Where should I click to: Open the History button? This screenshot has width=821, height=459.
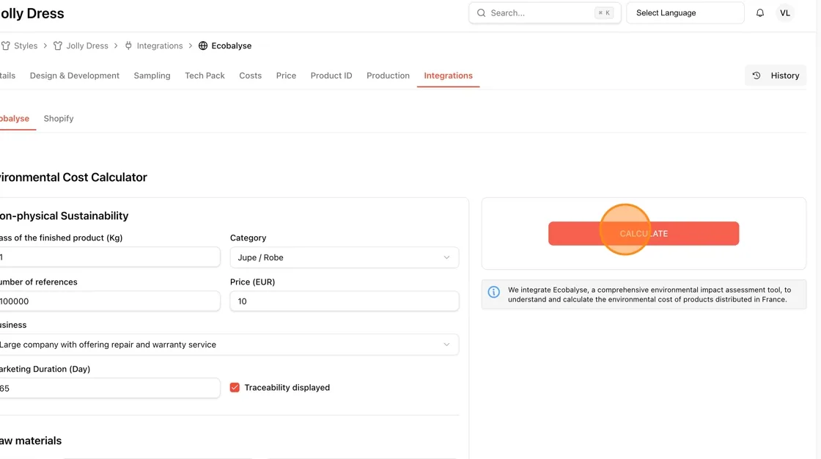tap(776, 76)
